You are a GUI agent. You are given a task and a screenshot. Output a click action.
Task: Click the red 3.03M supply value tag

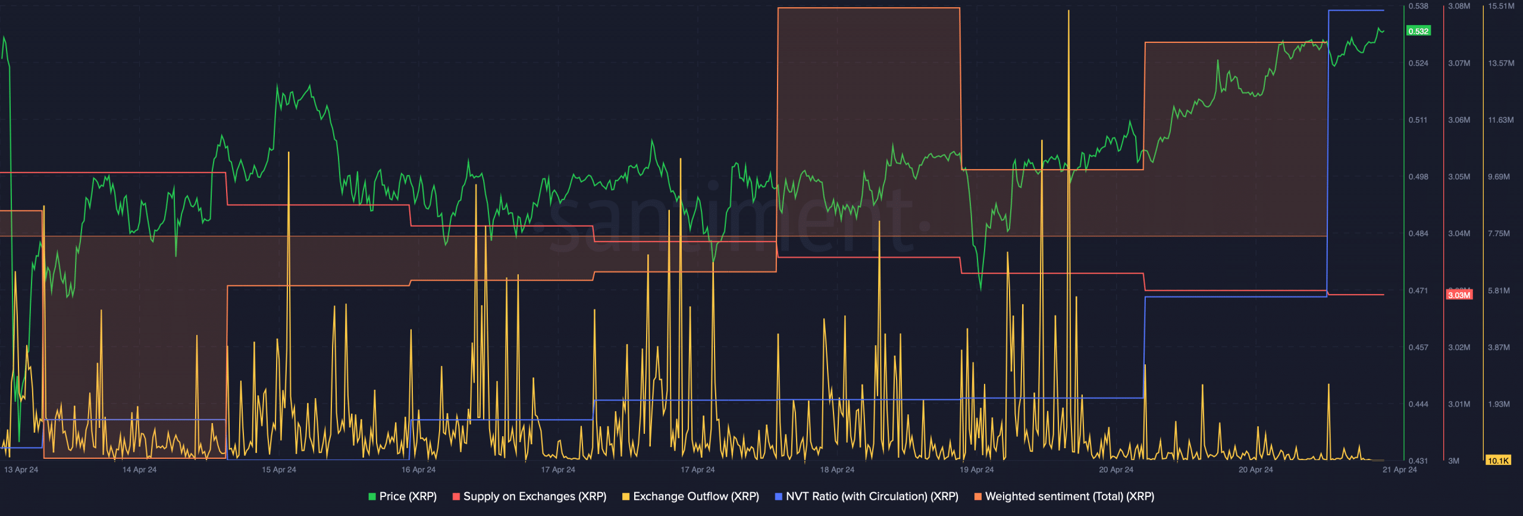(x=1459, y=295)
